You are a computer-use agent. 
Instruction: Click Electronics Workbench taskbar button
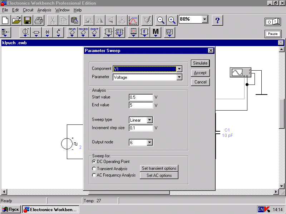51,209
